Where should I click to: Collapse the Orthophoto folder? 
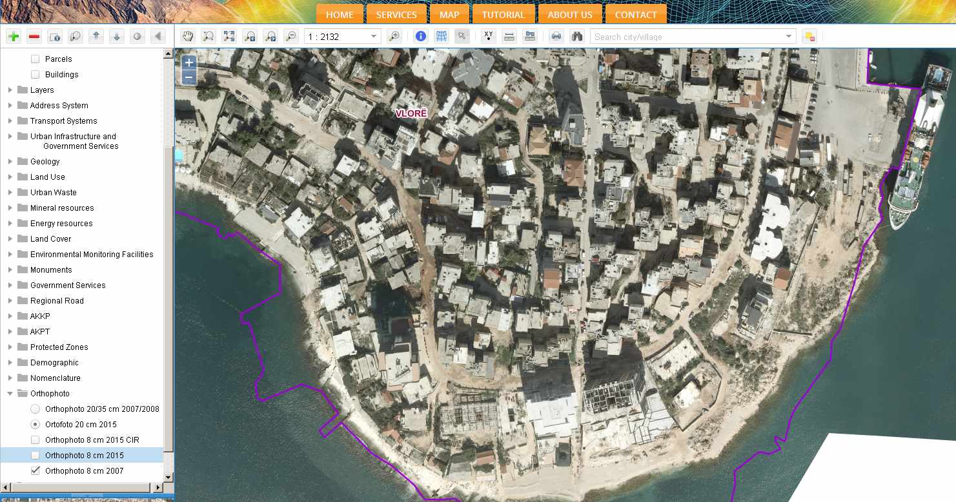[10, 394]
